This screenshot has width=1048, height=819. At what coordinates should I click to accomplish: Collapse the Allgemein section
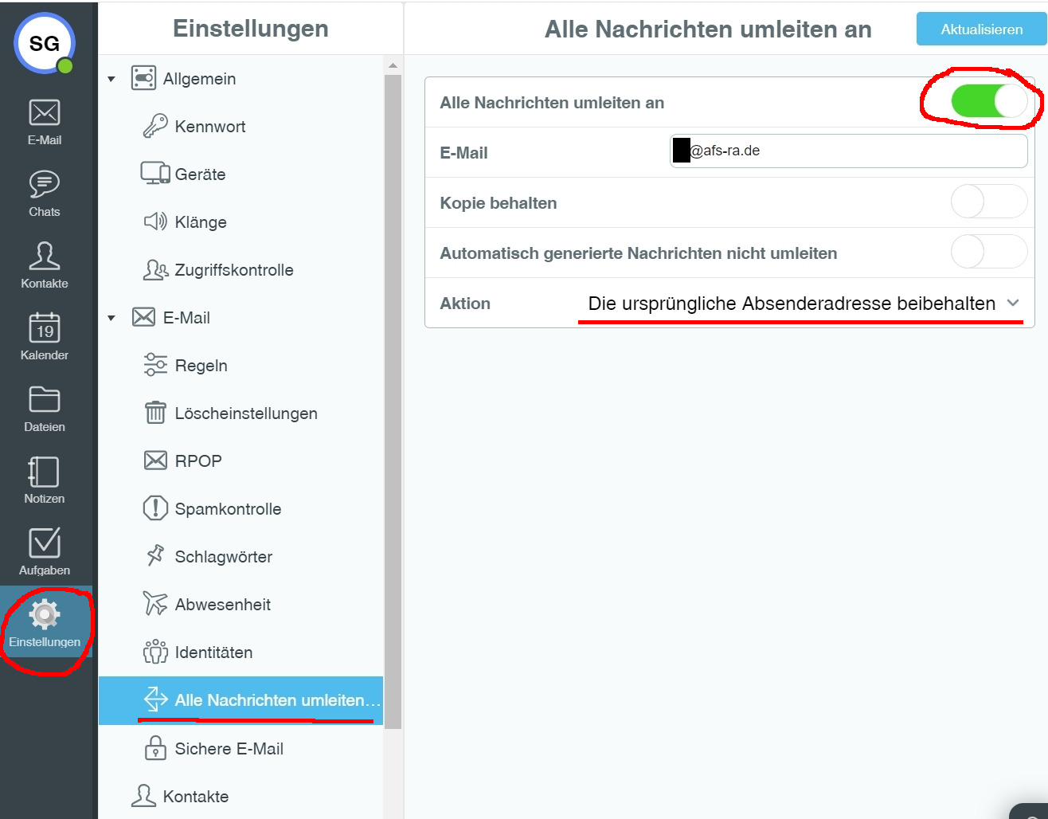[111, 78]
